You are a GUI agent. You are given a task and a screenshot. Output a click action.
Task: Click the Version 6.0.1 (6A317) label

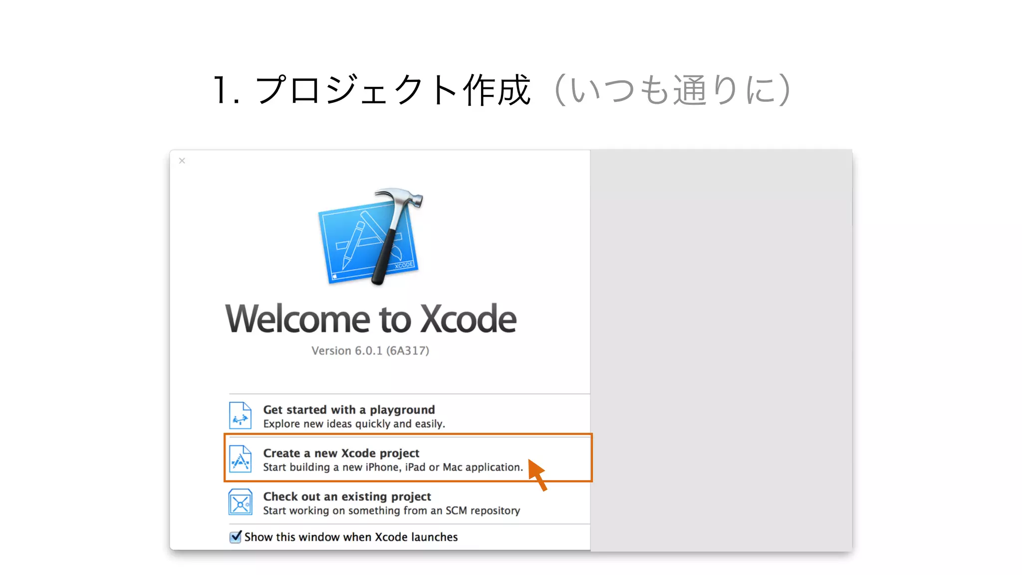pos(370,351)
